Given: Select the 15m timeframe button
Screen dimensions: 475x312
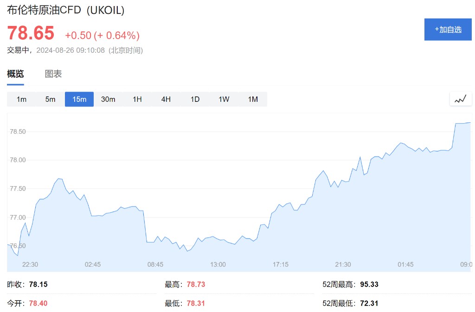Looking at the screenshot, I should [x=79, y=99].
